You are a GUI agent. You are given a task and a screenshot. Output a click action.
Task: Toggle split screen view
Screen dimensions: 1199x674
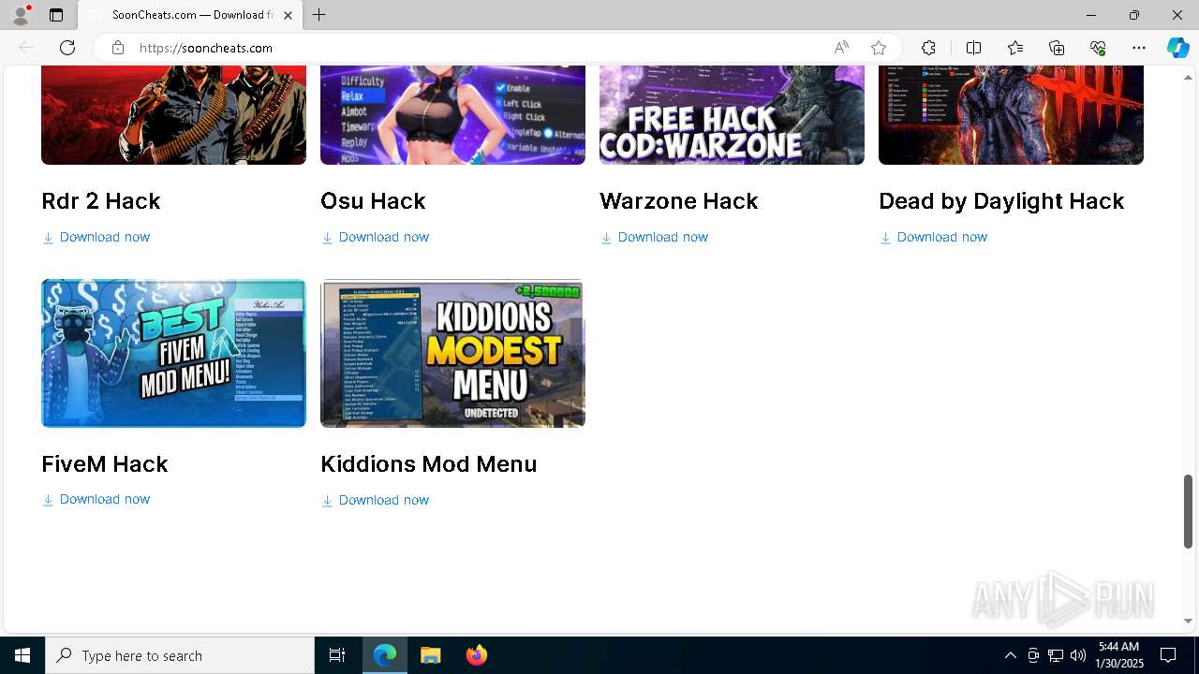(x=973, y=48)
